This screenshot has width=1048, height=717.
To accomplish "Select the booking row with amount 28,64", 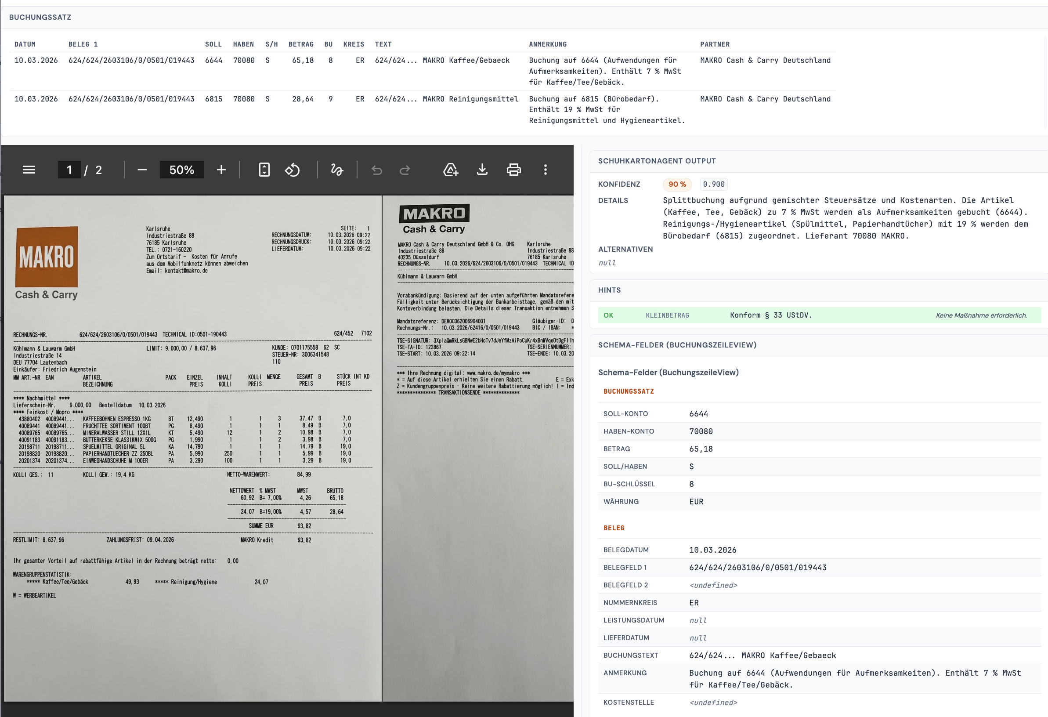I will [x=423, y=109].
